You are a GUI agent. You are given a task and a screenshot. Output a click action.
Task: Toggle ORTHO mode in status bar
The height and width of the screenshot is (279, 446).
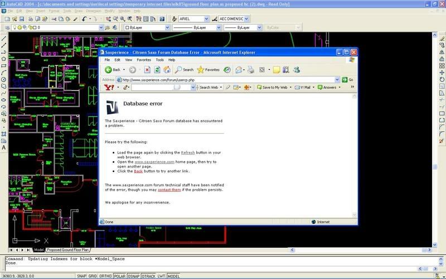(105, 276)
